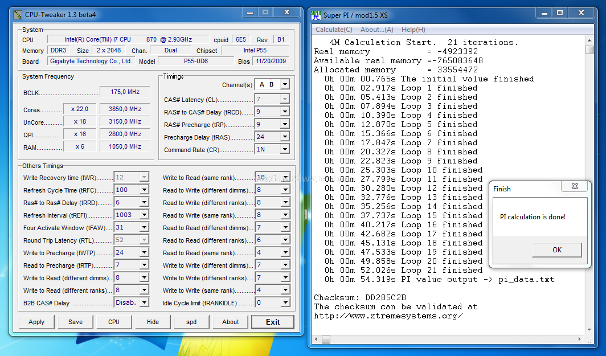Expand the Read to Write (different dimms) dropdown
The width and height of the screenshot is (606, 356).
tap(285, 190)
